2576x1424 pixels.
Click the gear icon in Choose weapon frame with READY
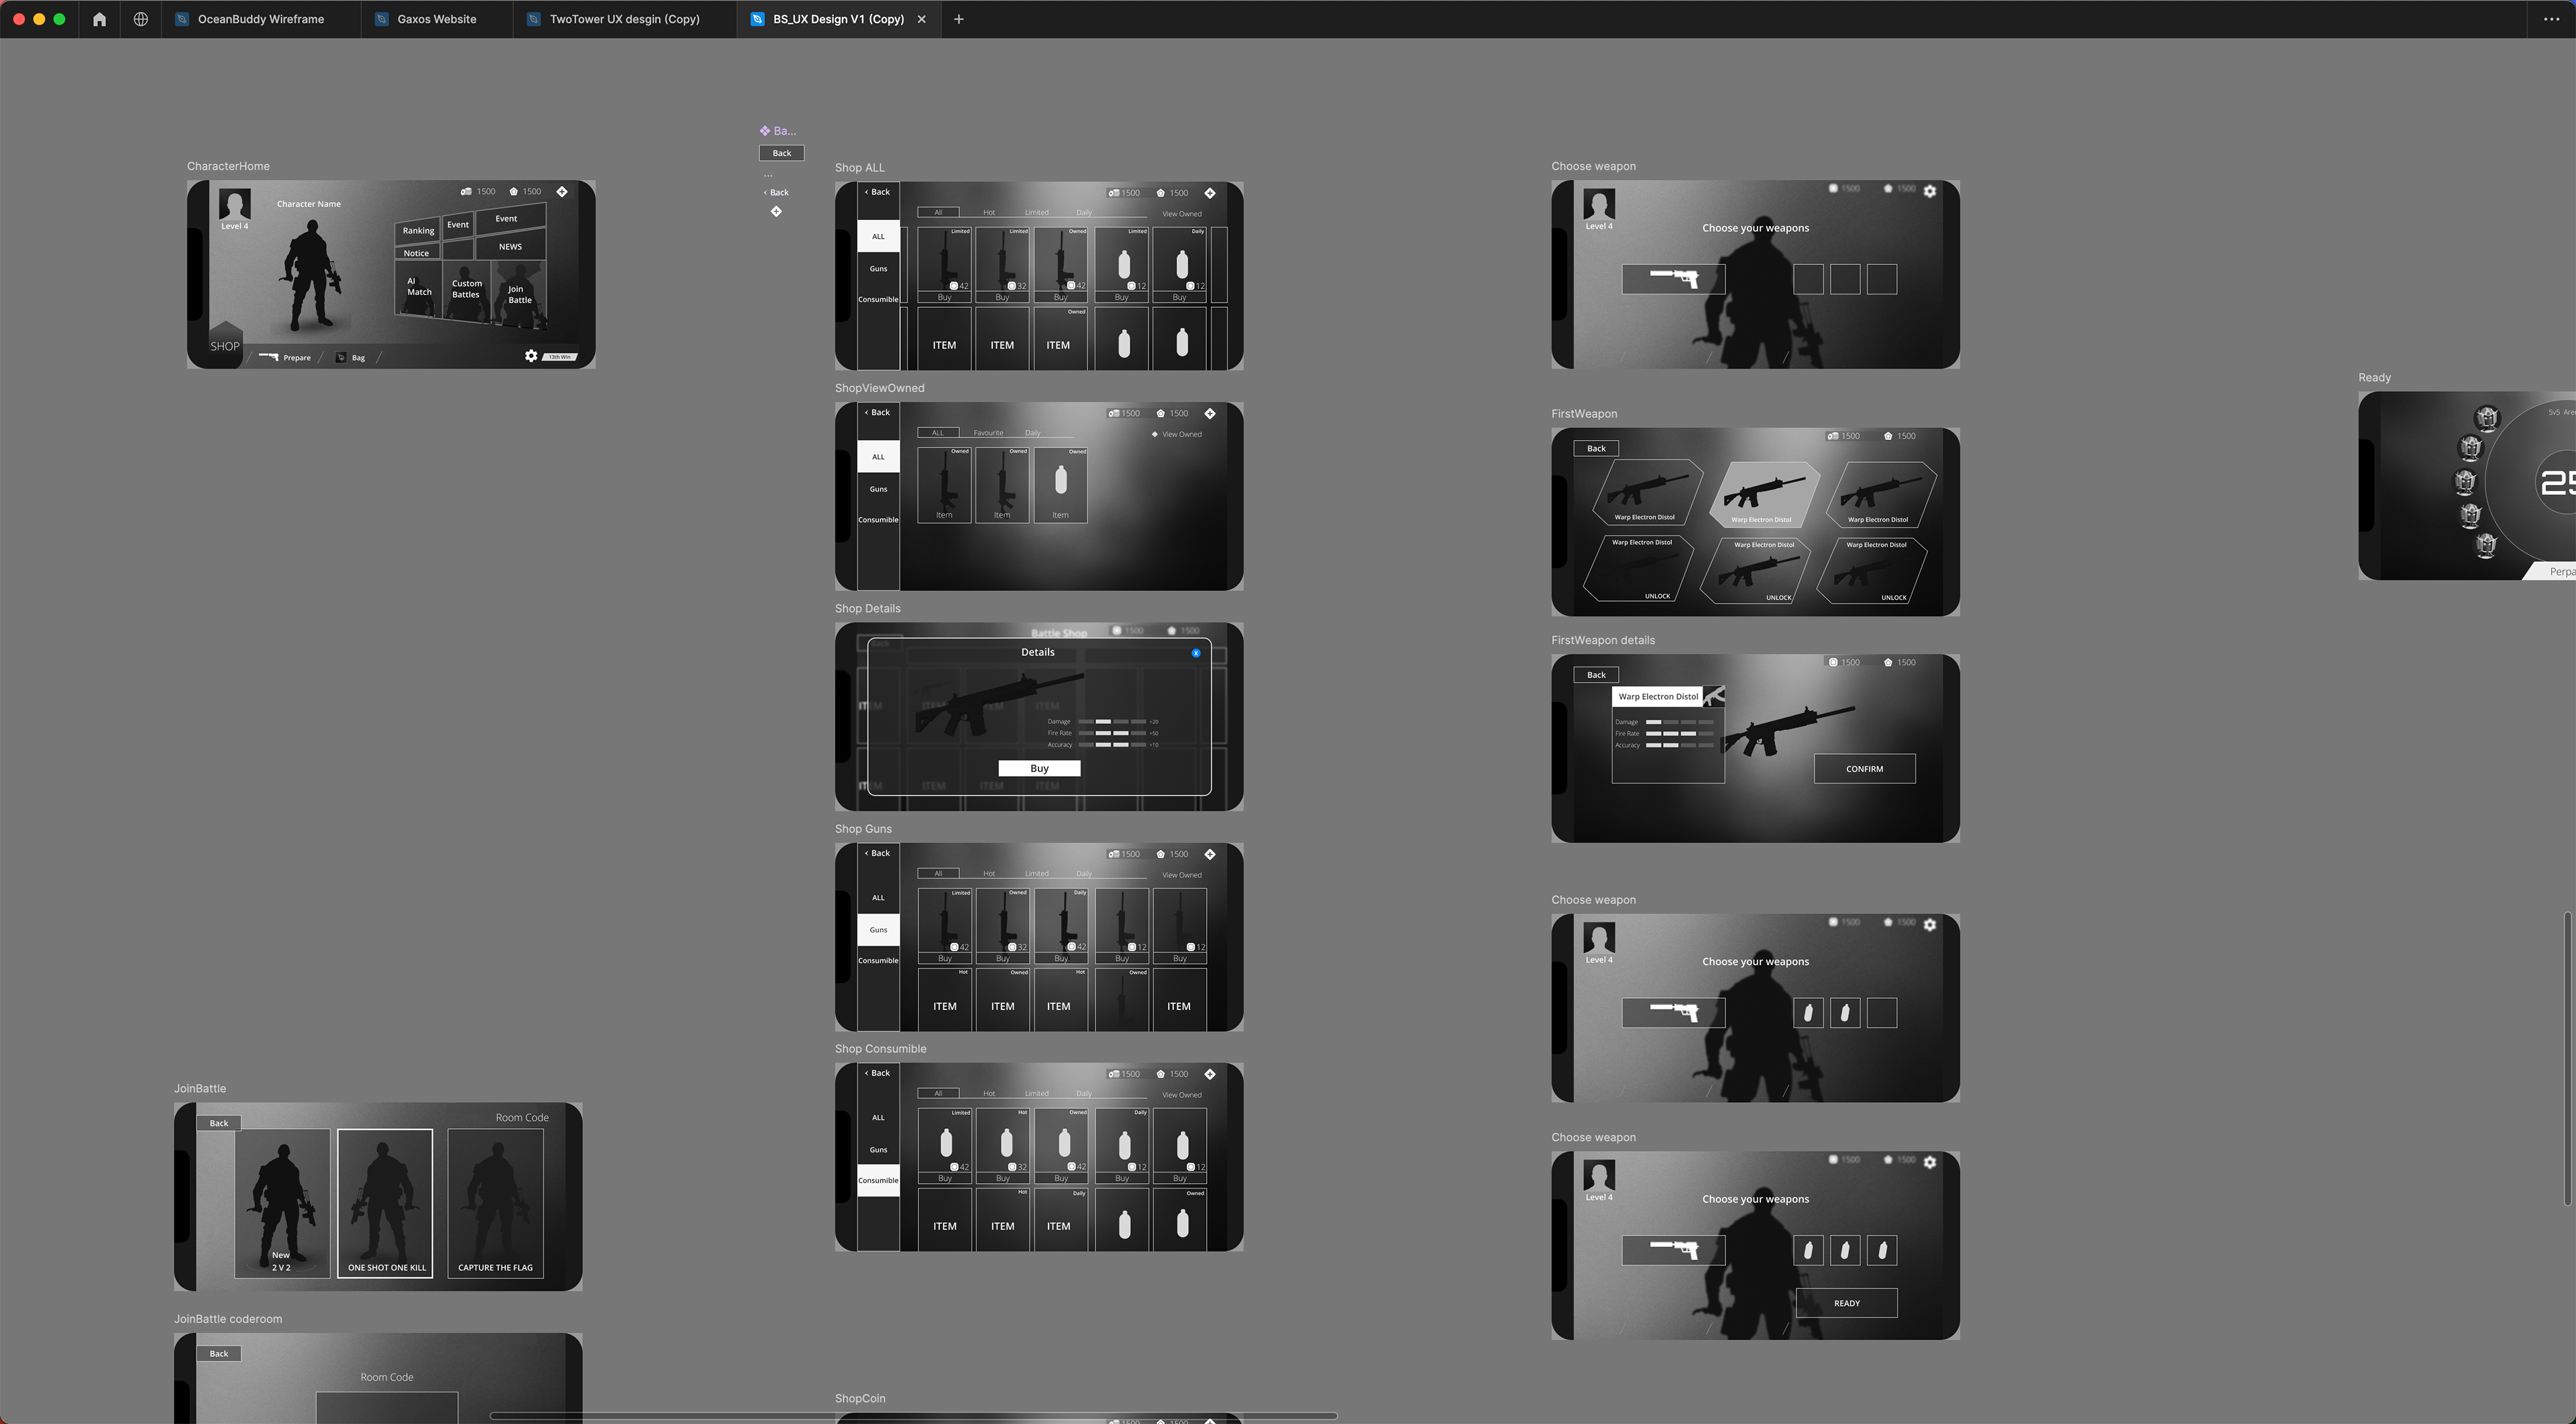pos(1930,1161)
